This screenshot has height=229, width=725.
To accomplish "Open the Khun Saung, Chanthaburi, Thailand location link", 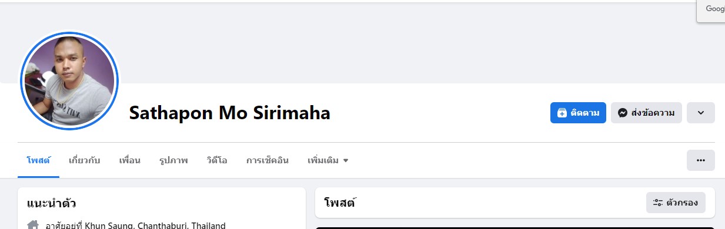I will pos(155,225).
